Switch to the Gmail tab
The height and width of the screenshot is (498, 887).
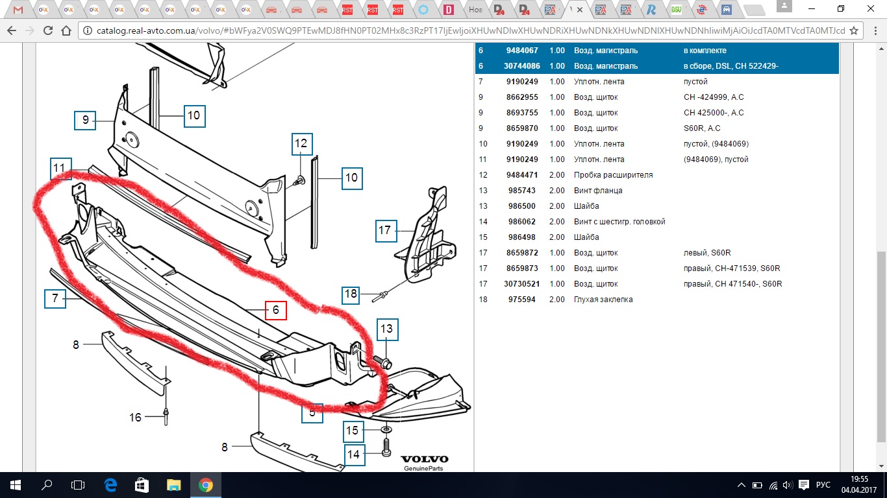tap(18, 10)
